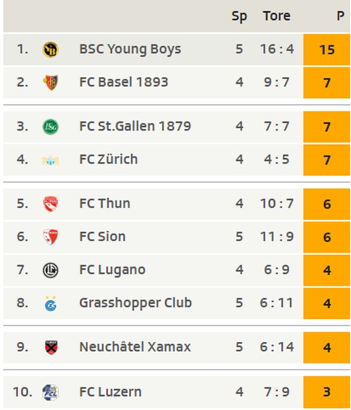This screenshot has width=351, height=410.
Task: Click FC Luzern's orange 3 points cell
Action: [x=327, y=392]
